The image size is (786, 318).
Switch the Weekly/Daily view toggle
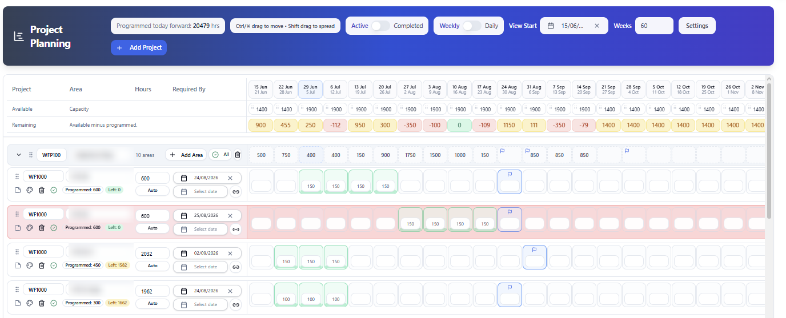point(472,26)
